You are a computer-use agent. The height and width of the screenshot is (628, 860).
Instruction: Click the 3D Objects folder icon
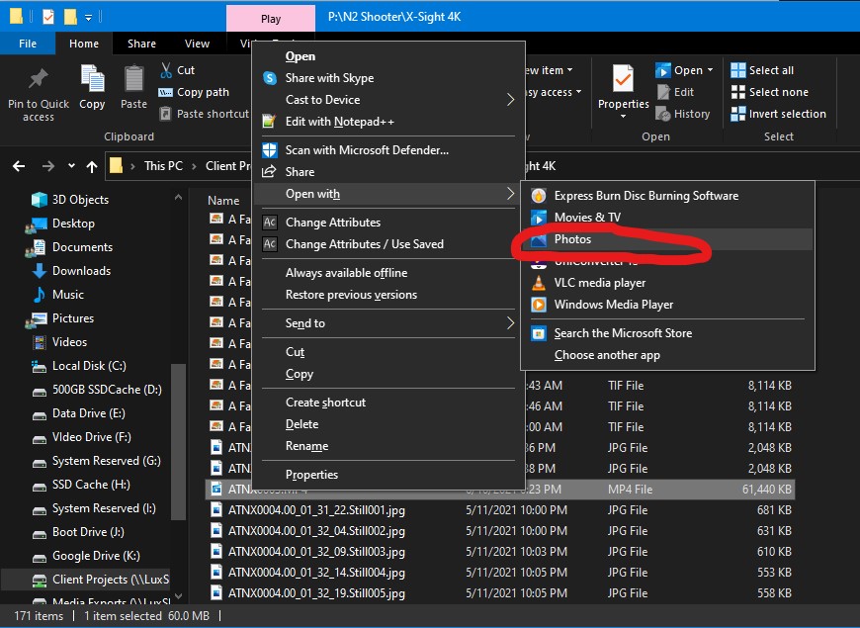tap(39, 200)
